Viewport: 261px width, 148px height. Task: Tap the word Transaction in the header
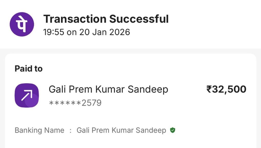click(75, 19)
